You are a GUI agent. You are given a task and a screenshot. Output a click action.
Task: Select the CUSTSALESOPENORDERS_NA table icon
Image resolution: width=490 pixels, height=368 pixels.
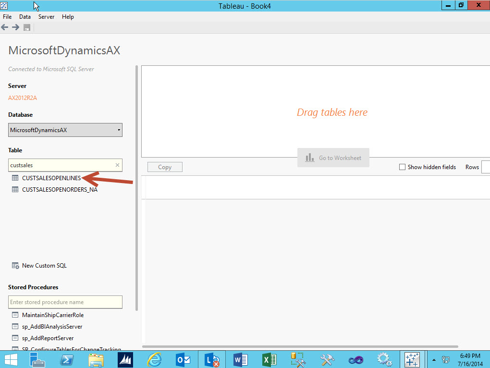(x=15, y=189)
